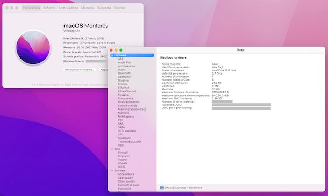Select Energia in the sidebar
Viewport: 328px width, 196px height.
click(123, 84)
